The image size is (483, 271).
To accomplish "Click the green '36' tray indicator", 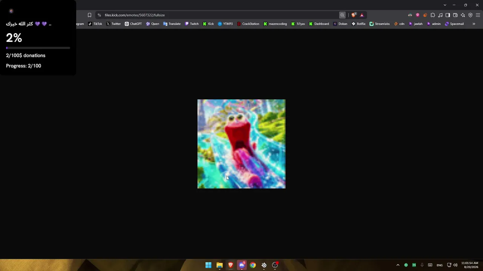I will pyautogui.click(x=414, y=265).
